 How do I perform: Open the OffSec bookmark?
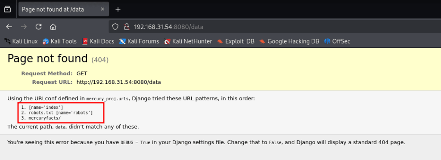pyautogui.click(x=337, y=42)
